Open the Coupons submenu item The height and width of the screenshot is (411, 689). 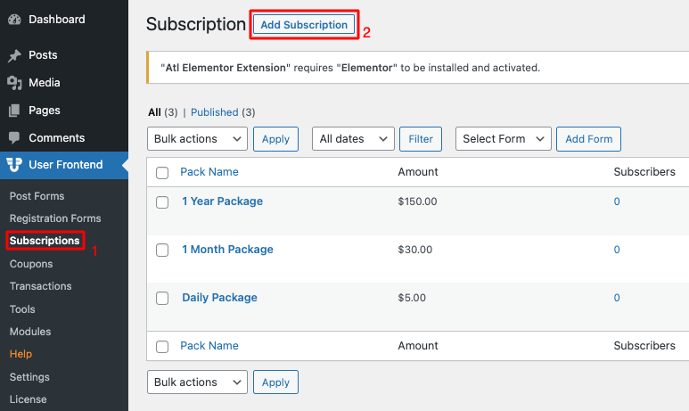click(x=31, y=264)
